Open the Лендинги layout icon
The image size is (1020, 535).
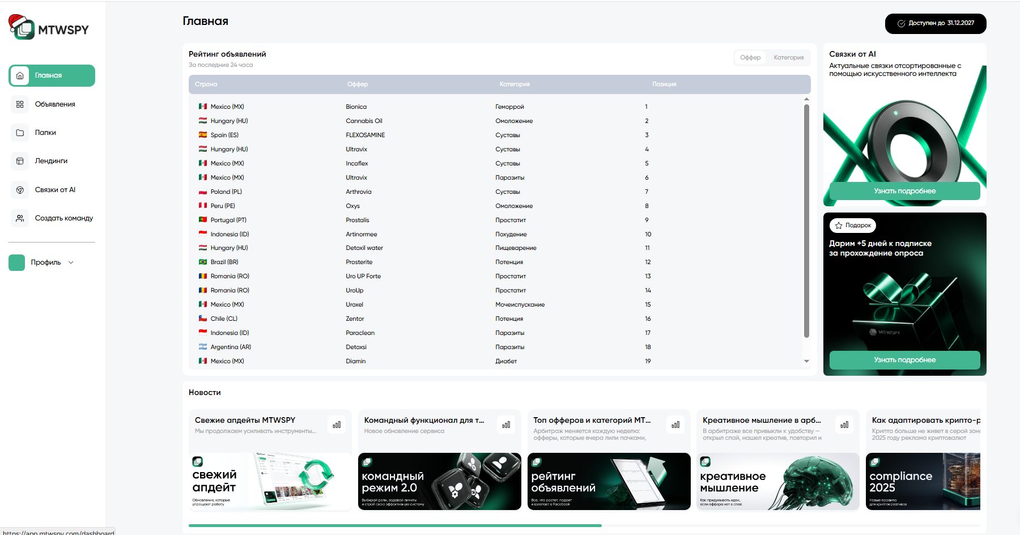tap(20, 161)
